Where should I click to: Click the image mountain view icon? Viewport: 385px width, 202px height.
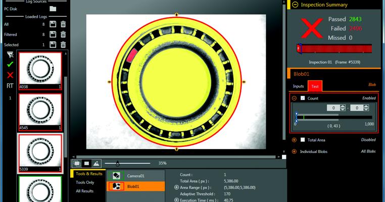[x=96, y=163]
